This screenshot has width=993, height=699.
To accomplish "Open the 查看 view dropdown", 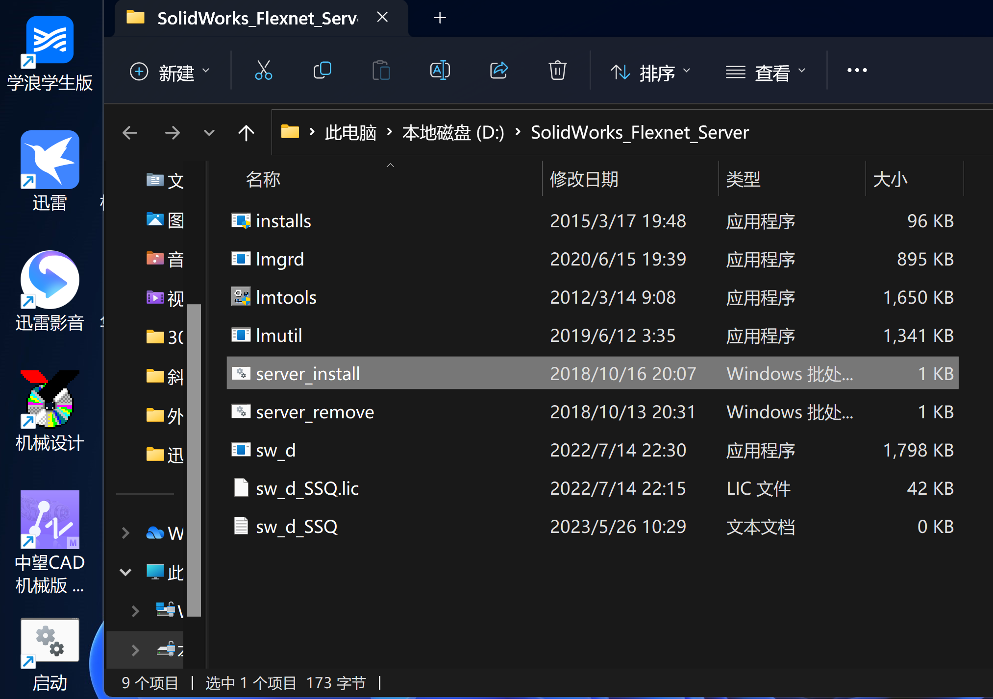I will click(766, 72).
